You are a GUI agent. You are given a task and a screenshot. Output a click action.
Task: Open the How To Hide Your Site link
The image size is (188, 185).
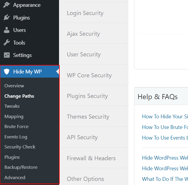click(x=165, y=117)
